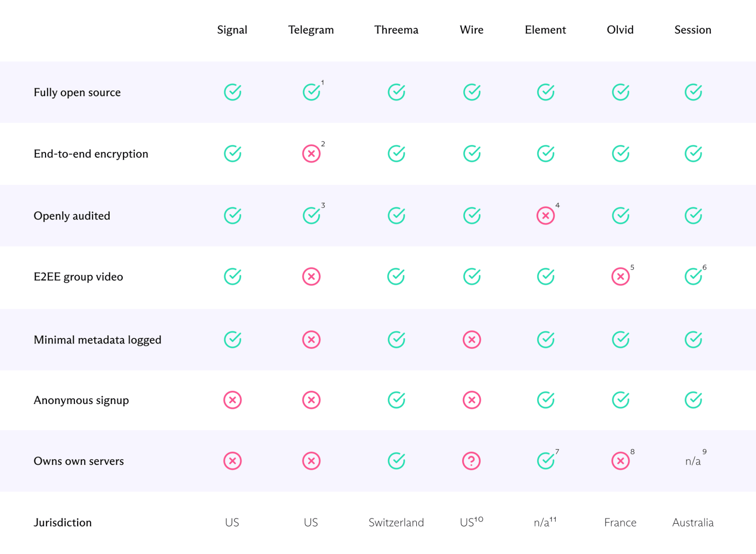The image size is (756, 554).
Task: Click Olvid's red X for E2EE group video
Action: 620,277
